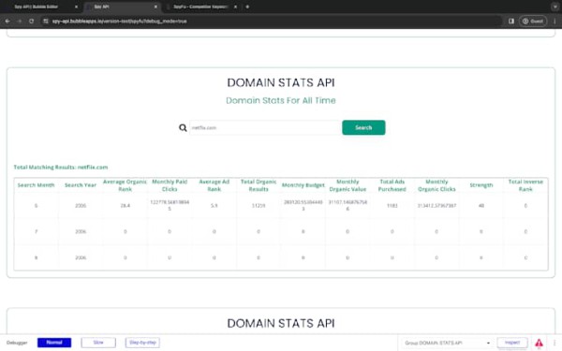Click the Total Organic Results column header
The image size is (562, 351).
click(259, 185)
